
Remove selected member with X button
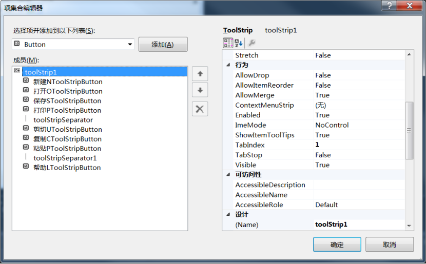tap(200, 109)
